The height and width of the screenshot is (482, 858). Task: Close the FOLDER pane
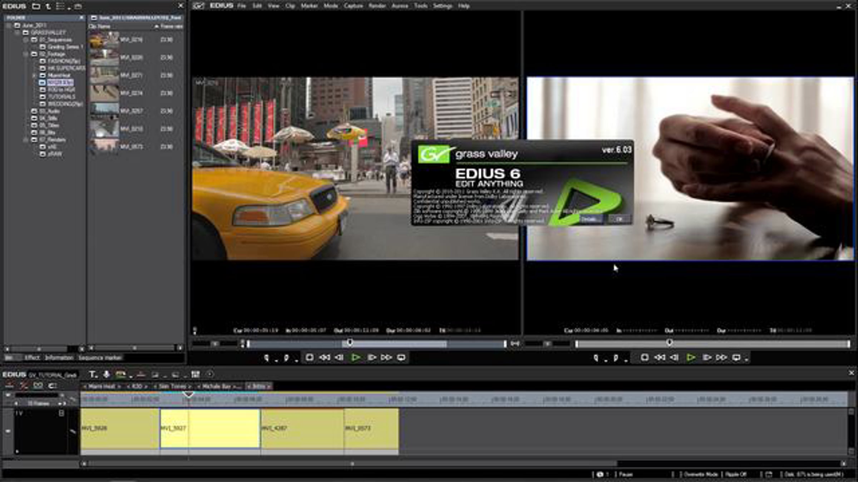pos(82,17)
